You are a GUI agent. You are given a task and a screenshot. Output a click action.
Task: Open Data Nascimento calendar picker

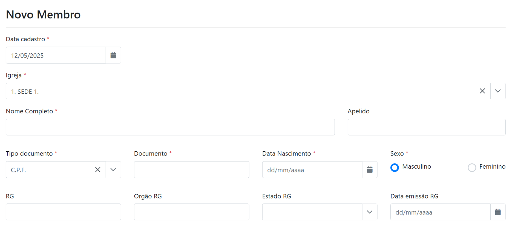[370, 170]
